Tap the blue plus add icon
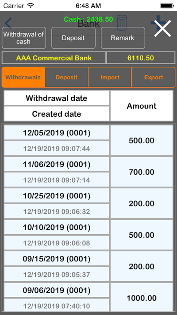 155,22
